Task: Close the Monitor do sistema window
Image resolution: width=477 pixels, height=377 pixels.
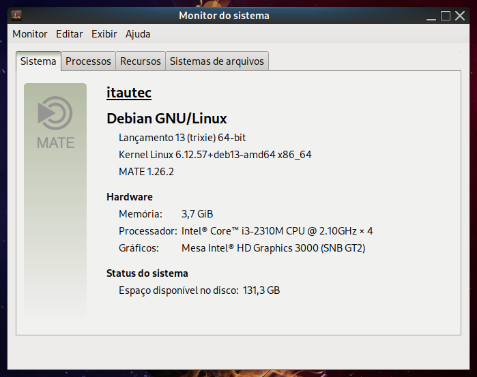Action: pos(459,16)
